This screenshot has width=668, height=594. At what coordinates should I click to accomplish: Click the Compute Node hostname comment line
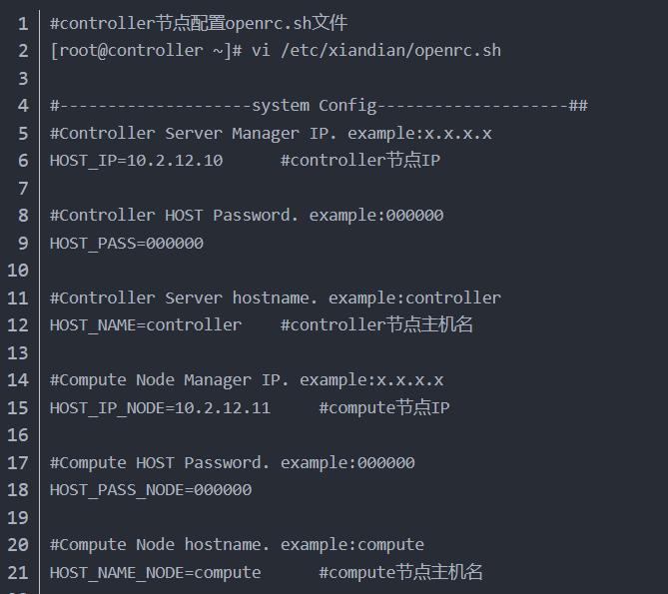point(237,544)
